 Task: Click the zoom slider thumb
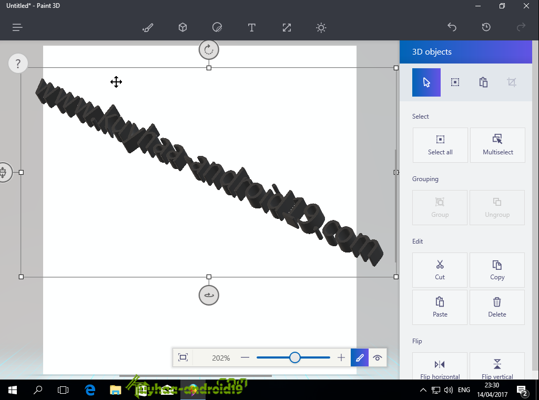click(x=294, y=357)
